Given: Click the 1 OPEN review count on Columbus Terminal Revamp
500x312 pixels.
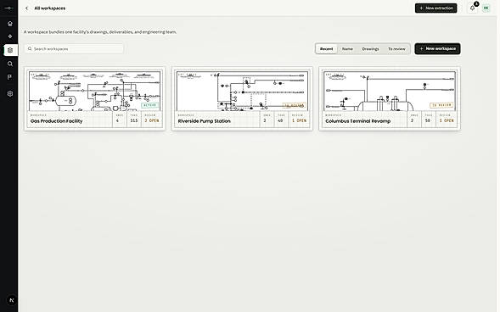Looking at the screenshot, I should (447, 120).
